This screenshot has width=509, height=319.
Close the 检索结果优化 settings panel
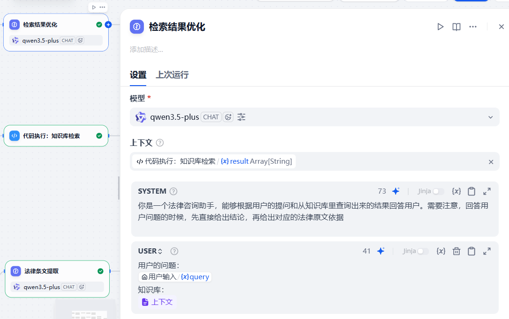click(x=501, y=27)
